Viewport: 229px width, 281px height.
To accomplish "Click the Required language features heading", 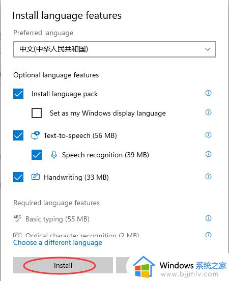I will [x=56, y=203].
